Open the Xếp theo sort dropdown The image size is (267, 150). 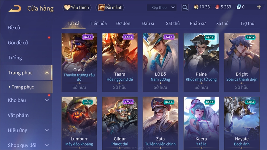point(162,7)
